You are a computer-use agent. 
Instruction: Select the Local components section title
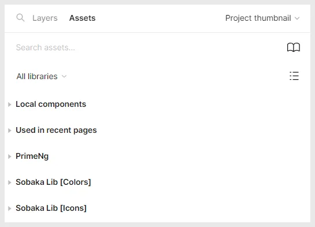[51, 104]
